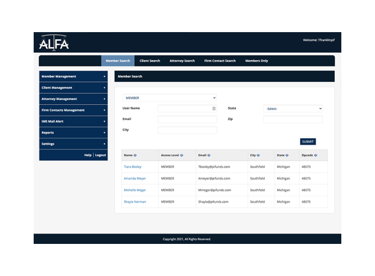Click 48075 in Shayla Norman row

point(306,202)
